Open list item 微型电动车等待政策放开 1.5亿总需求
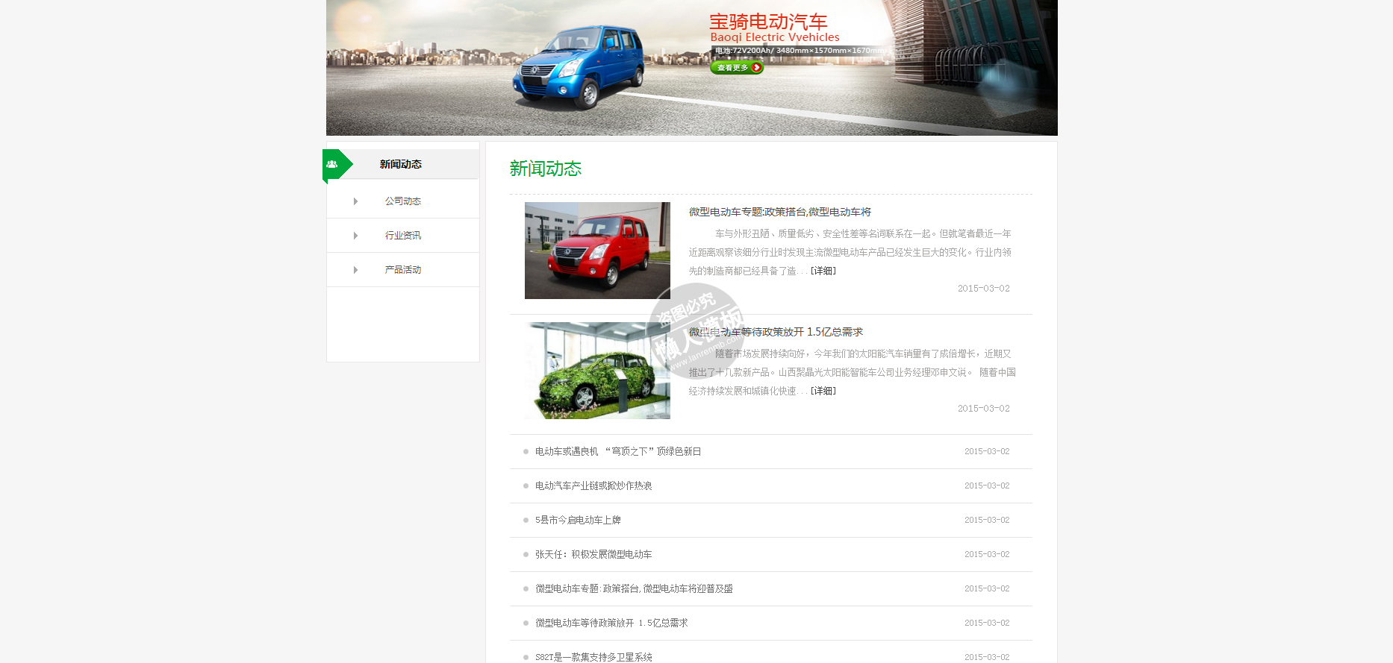The height and width of the screenshot is (663, 1393). tap(611, 623)
